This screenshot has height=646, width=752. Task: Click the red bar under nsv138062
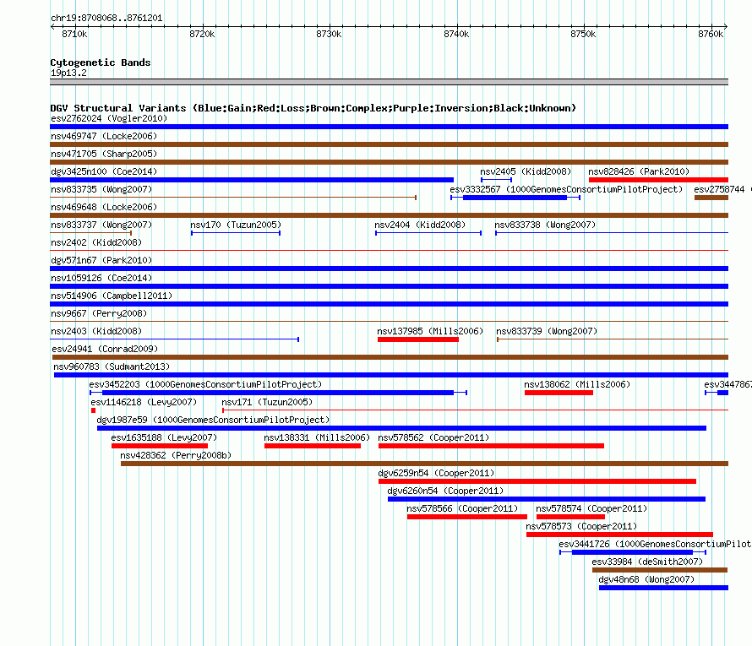tap(559, 393)
